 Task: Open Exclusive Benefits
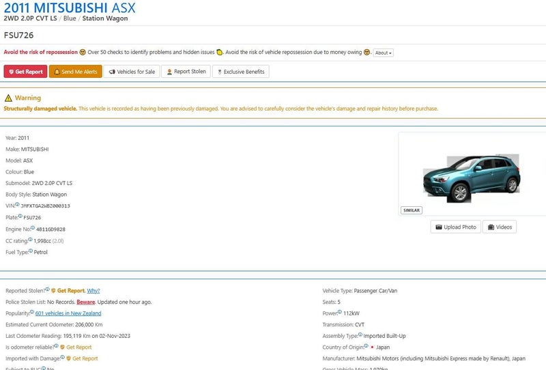click(x=241, y=72)
